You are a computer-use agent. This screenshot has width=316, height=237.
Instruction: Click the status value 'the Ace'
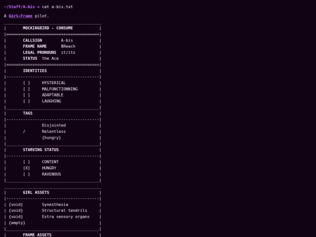[50, 59]
